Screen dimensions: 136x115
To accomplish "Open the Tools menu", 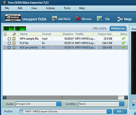I will (67, 8).
